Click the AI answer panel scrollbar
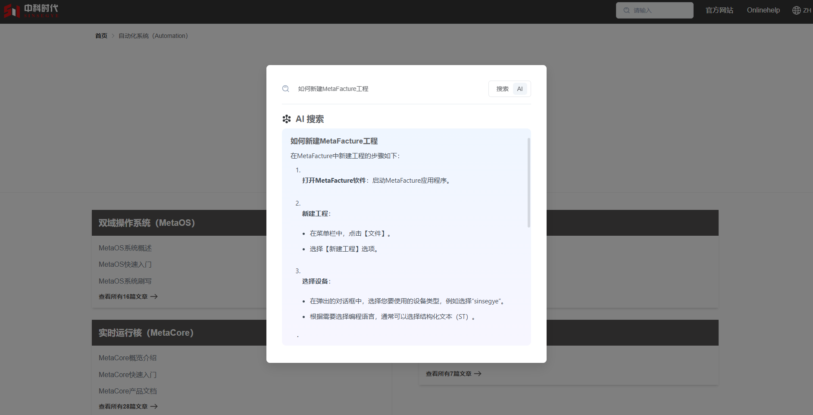The height and width of the screenshot is (415, 813). [529, 183]
